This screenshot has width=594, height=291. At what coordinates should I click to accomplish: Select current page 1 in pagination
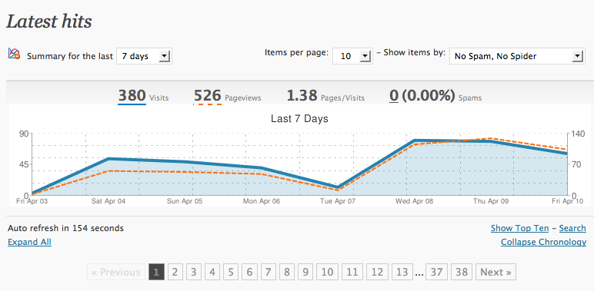pos(157,272)
